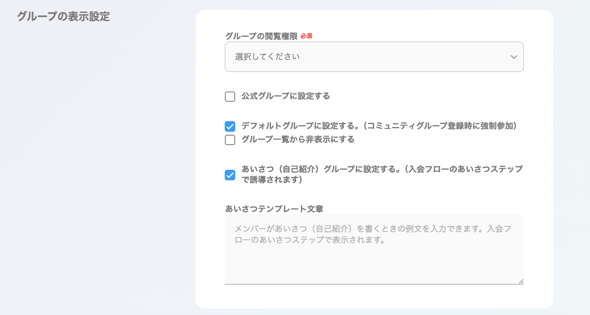
Task: Click the グループの閲覧権限 field label
Action: pyautogui.click(x=261, y=36)
